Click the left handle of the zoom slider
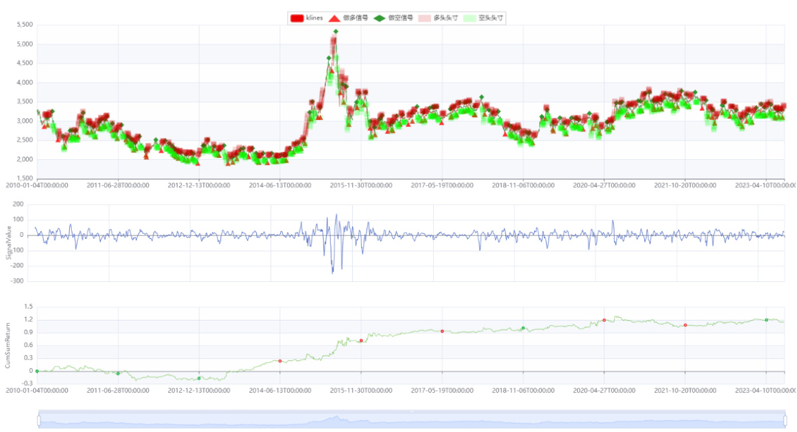The image size is (797, 432). 39,420
